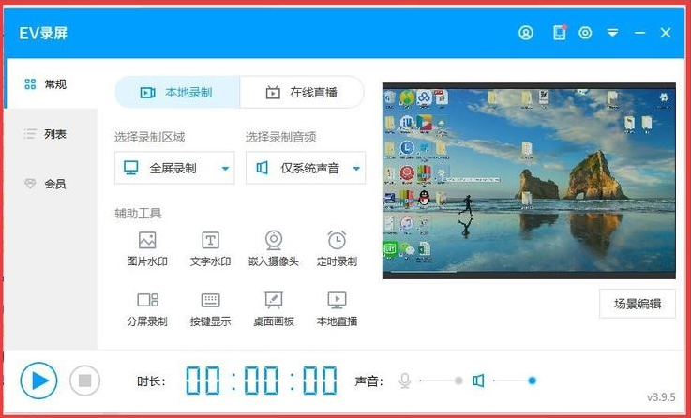Image resolution: width=691 pixels, height=418 pixels.
Task: Open settings via the gear icon
Action: click(x=585, y=33)
